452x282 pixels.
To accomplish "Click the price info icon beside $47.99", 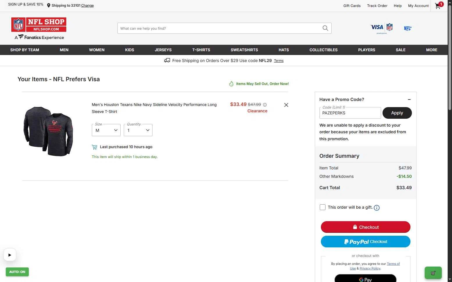I will pos(265,105).
